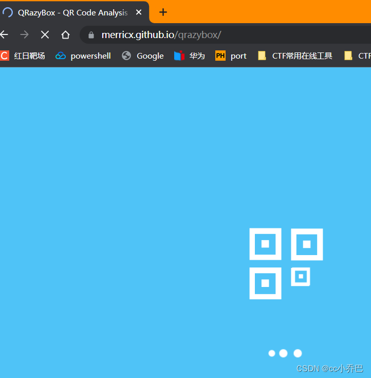This screenshot has width=371, height=378.
Task: Stop page loading with the X button
Action: click(x=45, y=35)
